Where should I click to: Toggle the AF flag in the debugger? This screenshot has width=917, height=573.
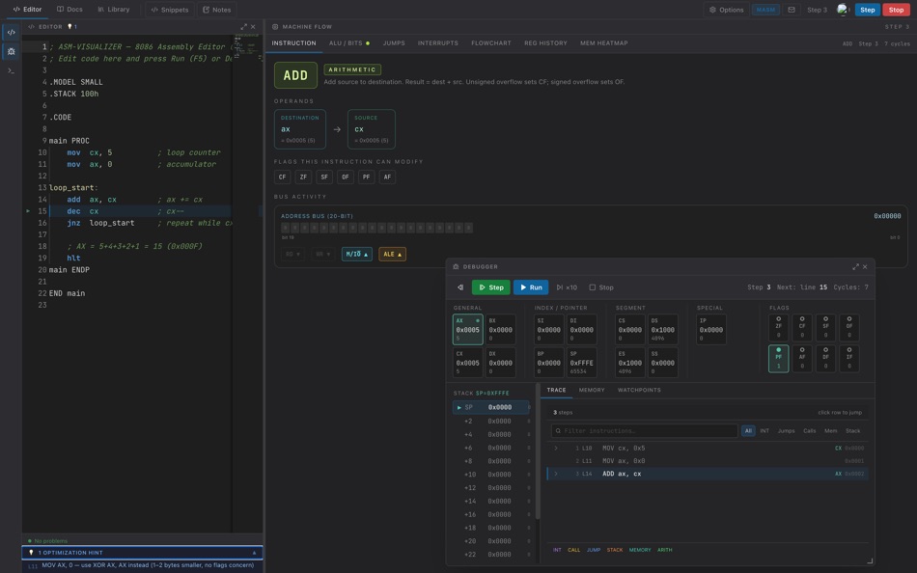tap(802, 359)
